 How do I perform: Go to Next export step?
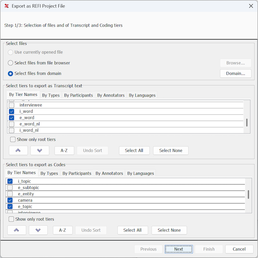178,249
